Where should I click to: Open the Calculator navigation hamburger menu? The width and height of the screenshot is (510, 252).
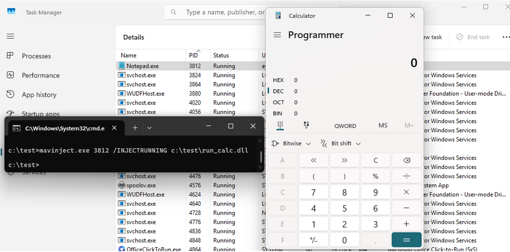click(277, 35)
